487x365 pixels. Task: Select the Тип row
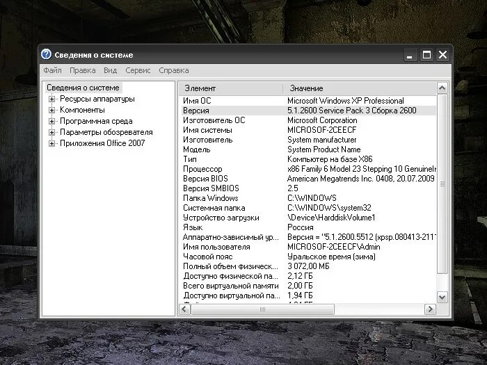309,159
